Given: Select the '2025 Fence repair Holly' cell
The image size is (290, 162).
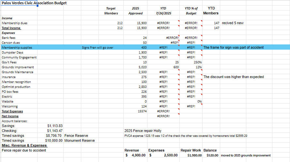Looking at the screenshot, I should click(143, 131).
